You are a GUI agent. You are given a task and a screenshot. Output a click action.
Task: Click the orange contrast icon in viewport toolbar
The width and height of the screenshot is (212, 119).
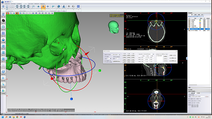[x=17, y=13]
